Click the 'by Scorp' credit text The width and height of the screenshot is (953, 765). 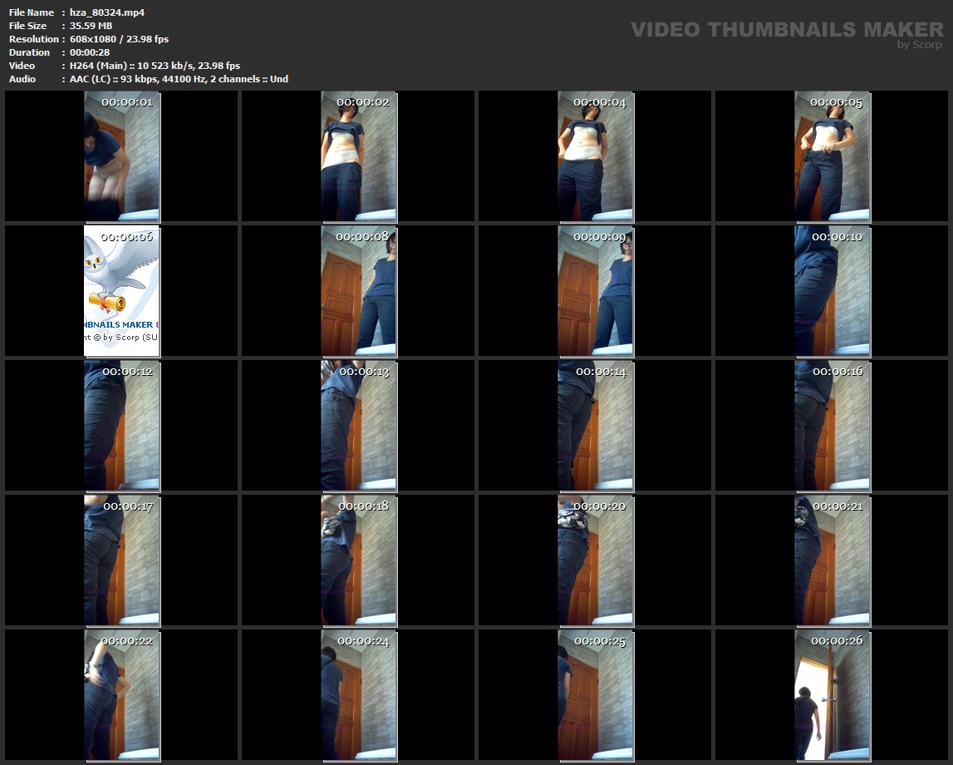(920, 45)
